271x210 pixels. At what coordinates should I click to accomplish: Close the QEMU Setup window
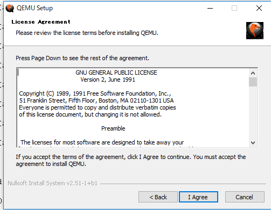pyautogui.click(x=259, y=8)
